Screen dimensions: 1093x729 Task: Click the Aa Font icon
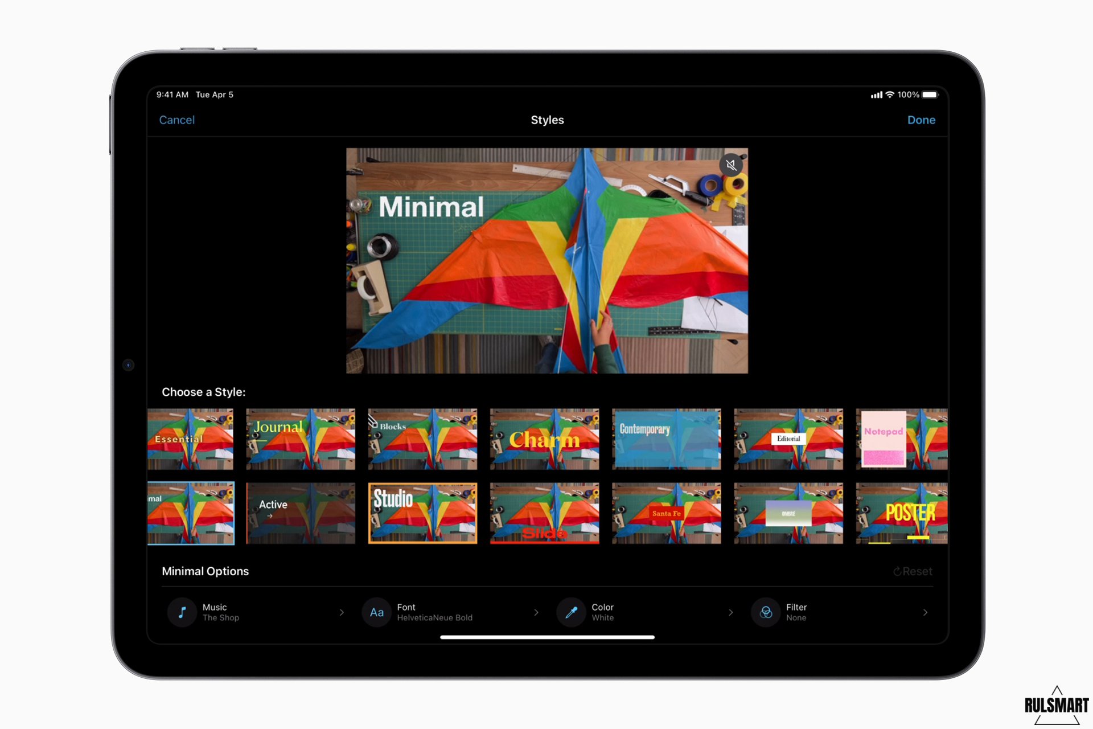376,612
